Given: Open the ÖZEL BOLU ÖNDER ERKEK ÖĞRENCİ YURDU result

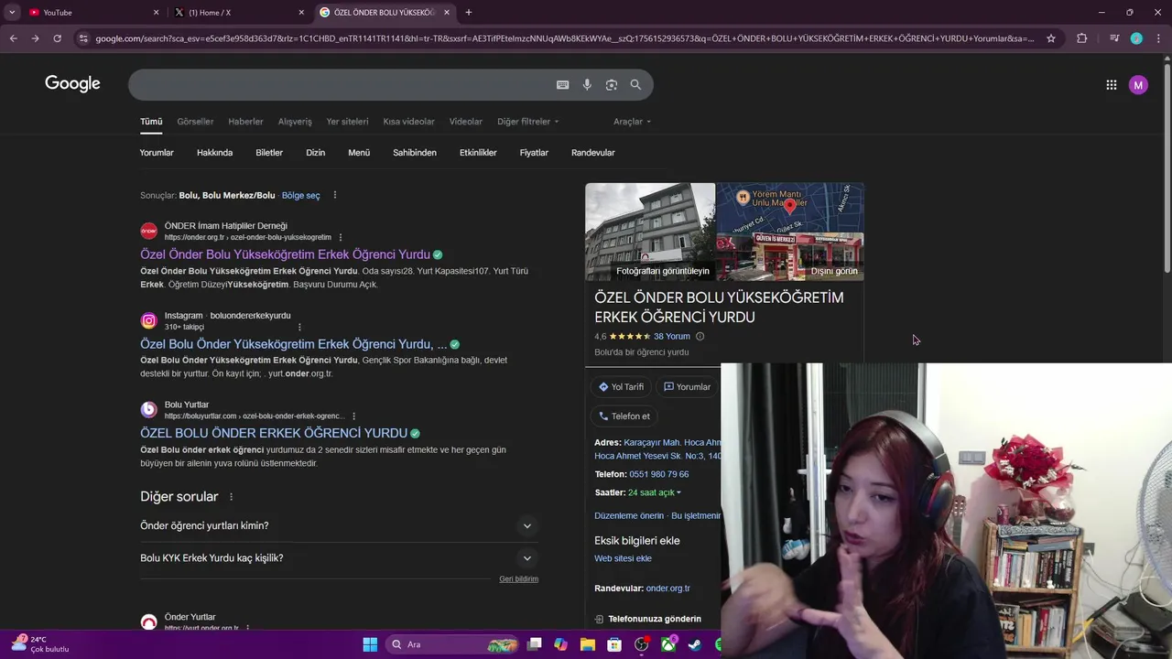Looking at the screenshot, I should [274, 433].
